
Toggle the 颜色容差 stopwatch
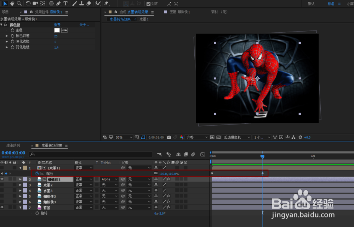tap(12, 36)
